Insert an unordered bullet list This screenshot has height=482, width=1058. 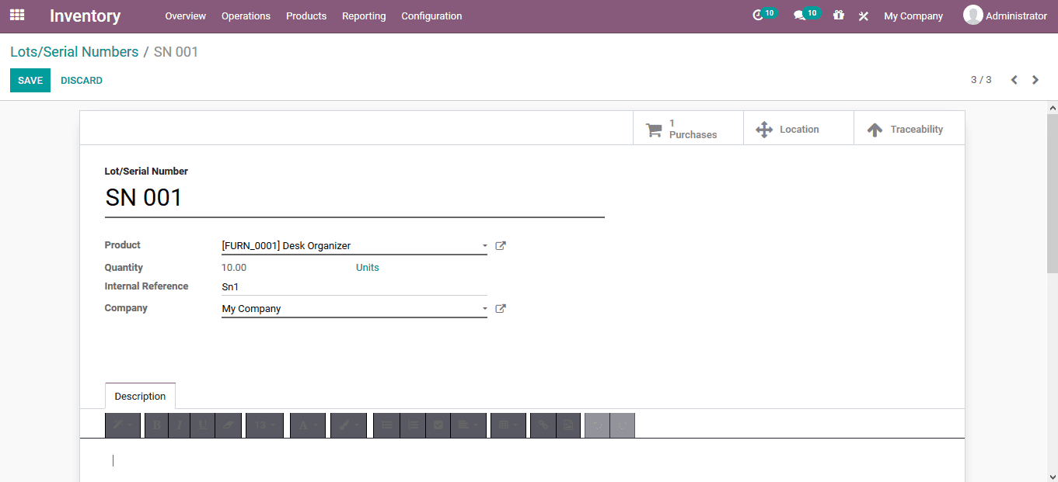pos(386,425)
